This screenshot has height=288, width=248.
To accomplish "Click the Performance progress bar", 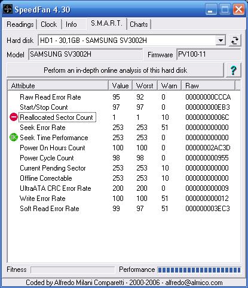I will (x=199, y=270).
